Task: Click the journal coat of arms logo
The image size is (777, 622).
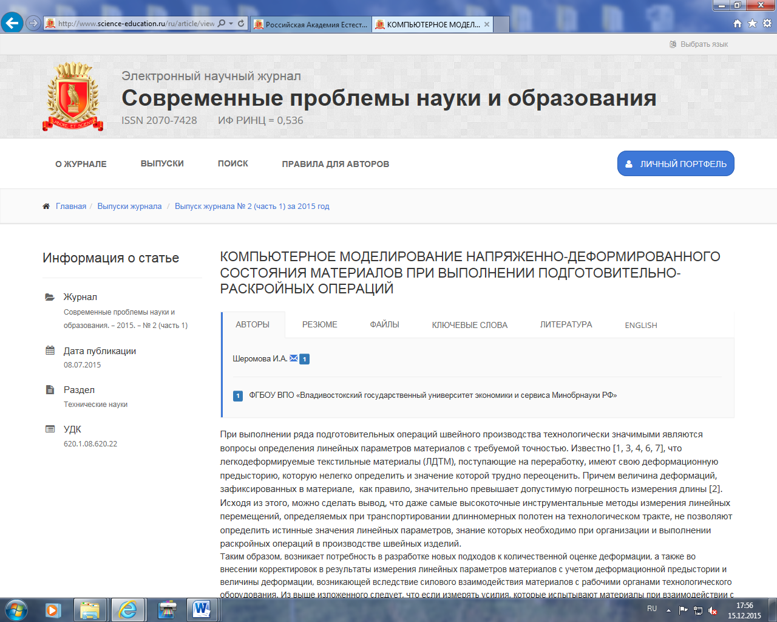Action: (73, 97)
